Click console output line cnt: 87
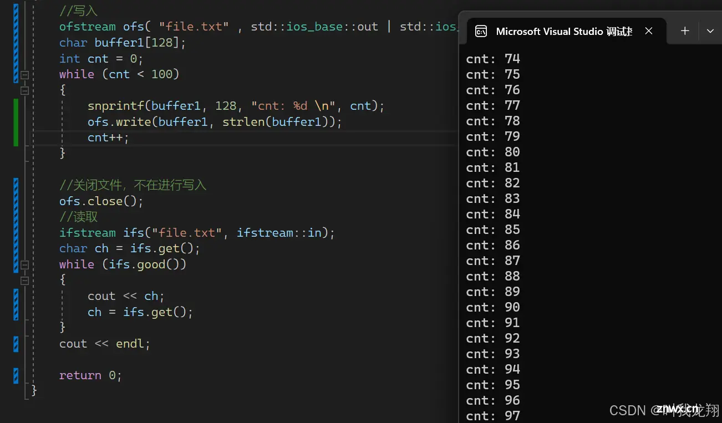Image resolution: width=722 pixels, height=423 pixels. (x=493, y=261)
